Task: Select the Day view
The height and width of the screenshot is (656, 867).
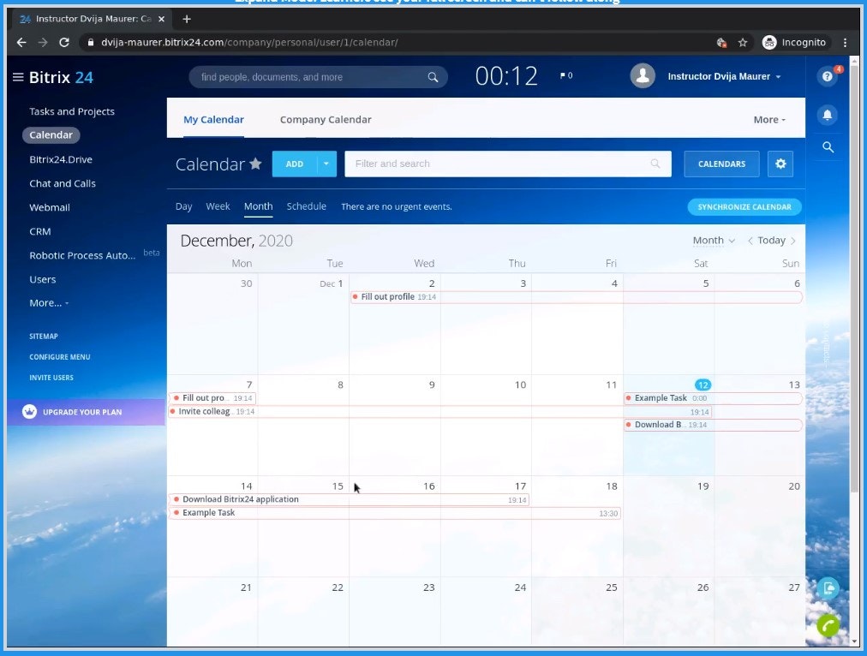Action: [x=183, y=206]
